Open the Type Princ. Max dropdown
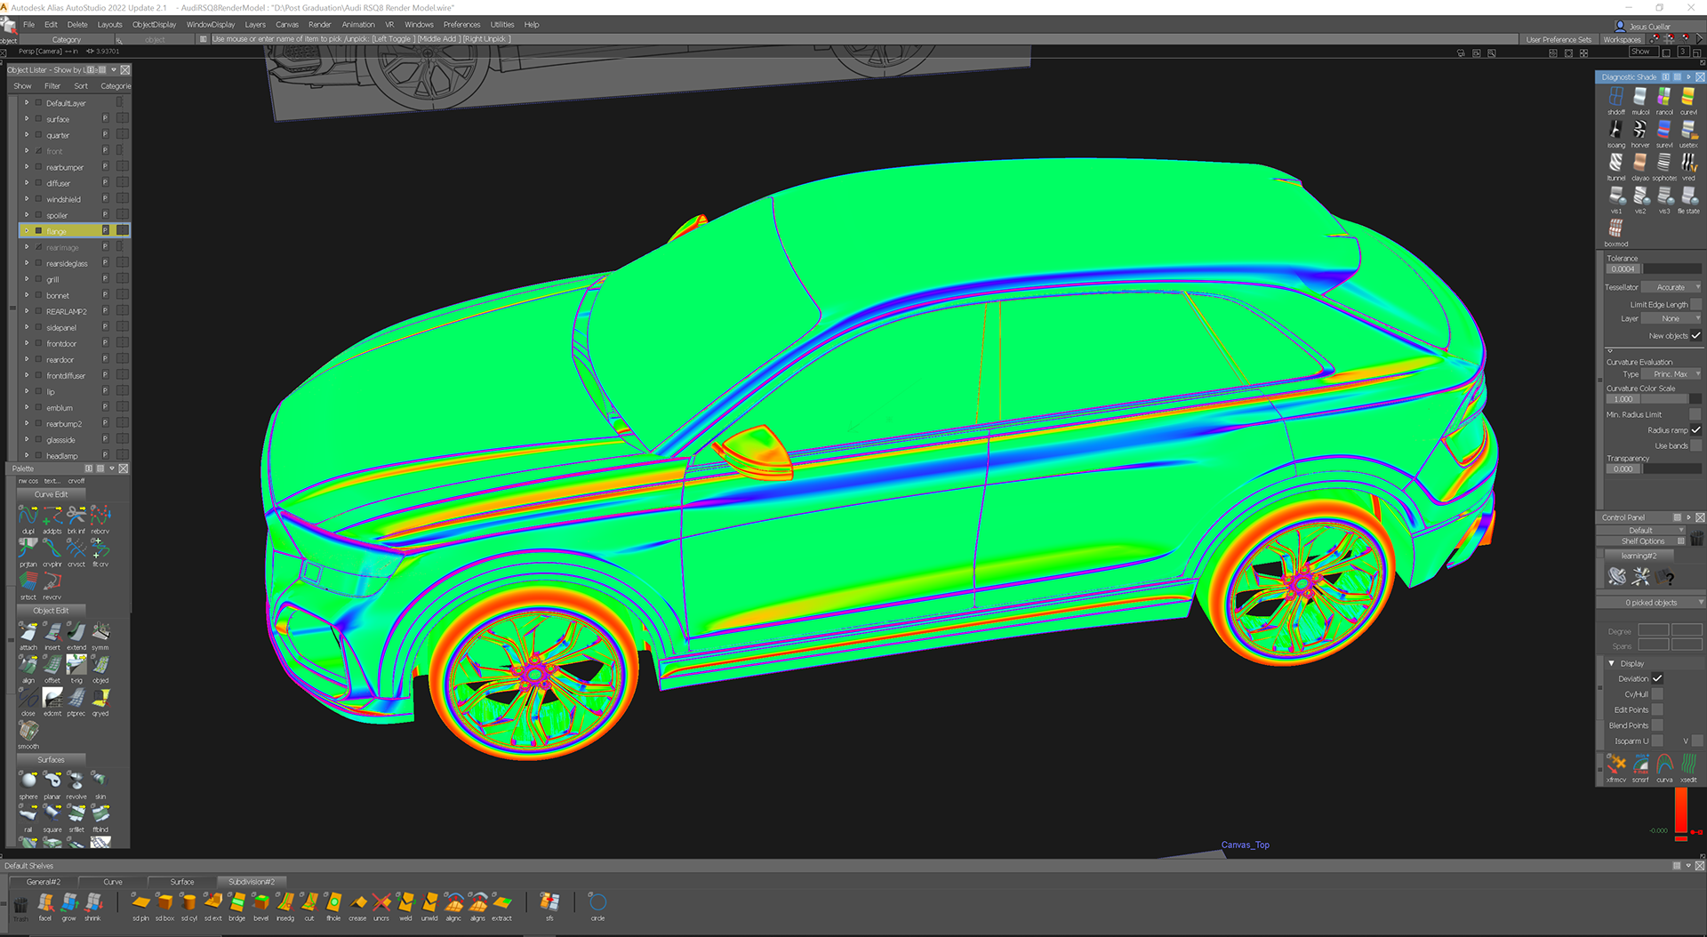 tap(1671, 374)
